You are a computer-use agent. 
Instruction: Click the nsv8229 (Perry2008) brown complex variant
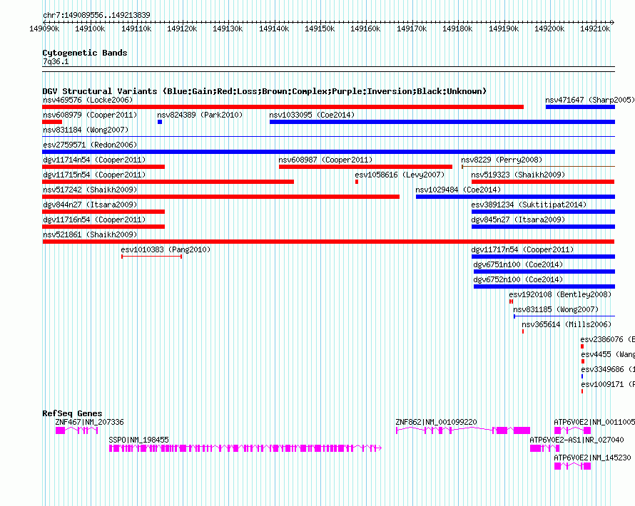tap(538, 167)
